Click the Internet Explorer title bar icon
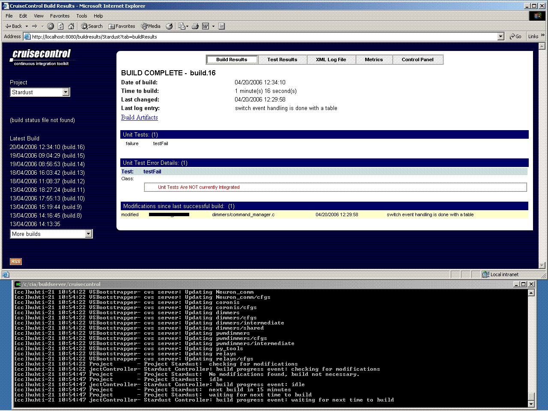The width and height of the screenshot is (548, 411). pyautogui.click(x=6, y=6)
